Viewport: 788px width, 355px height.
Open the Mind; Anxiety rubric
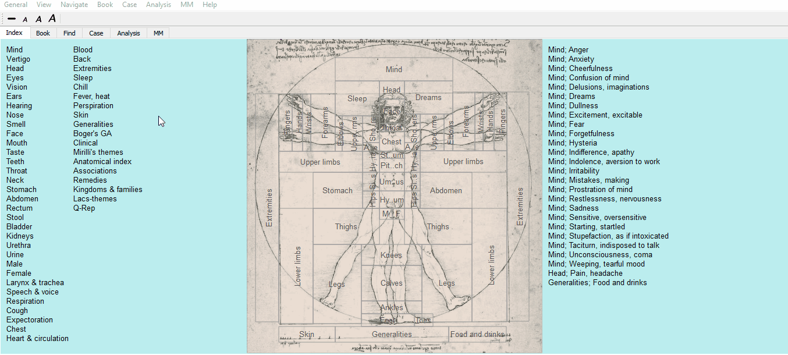point(571,59)
